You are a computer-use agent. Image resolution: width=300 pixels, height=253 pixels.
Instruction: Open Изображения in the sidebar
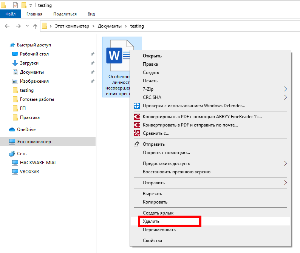(34, 81)
